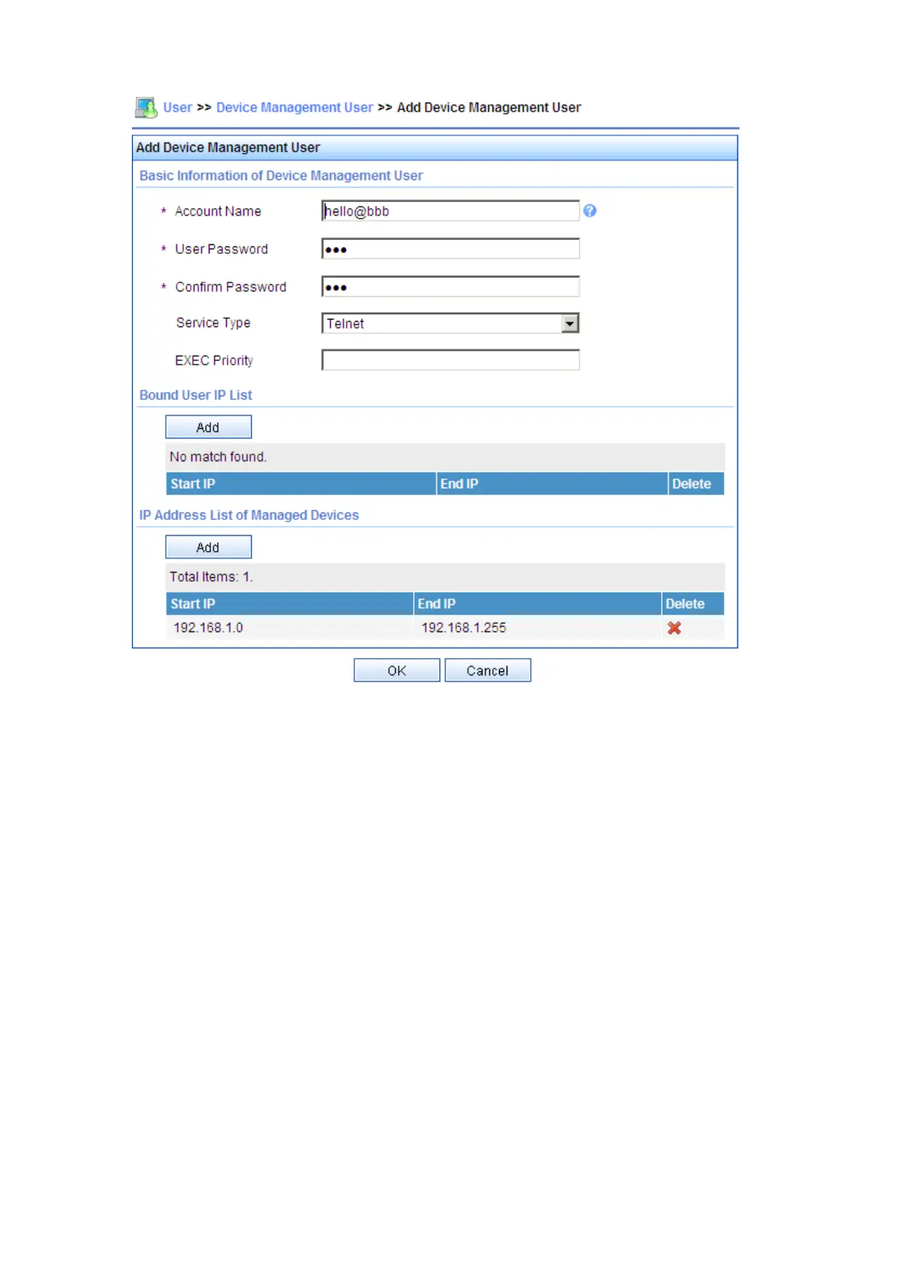Click the 'Total Items: 1.' text
The width and height of the screenshot is (897, 1269).
click(211, 576)
